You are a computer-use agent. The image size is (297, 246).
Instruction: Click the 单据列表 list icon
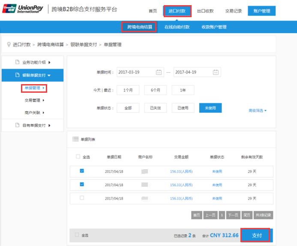[75, 139]
